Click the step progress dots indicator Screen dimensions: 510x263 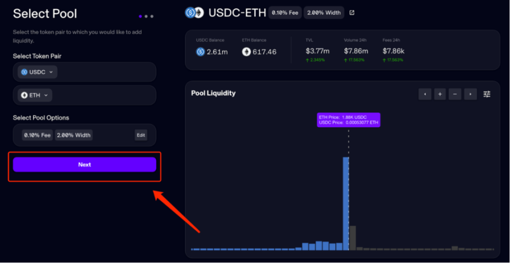(x=146, y=16)
